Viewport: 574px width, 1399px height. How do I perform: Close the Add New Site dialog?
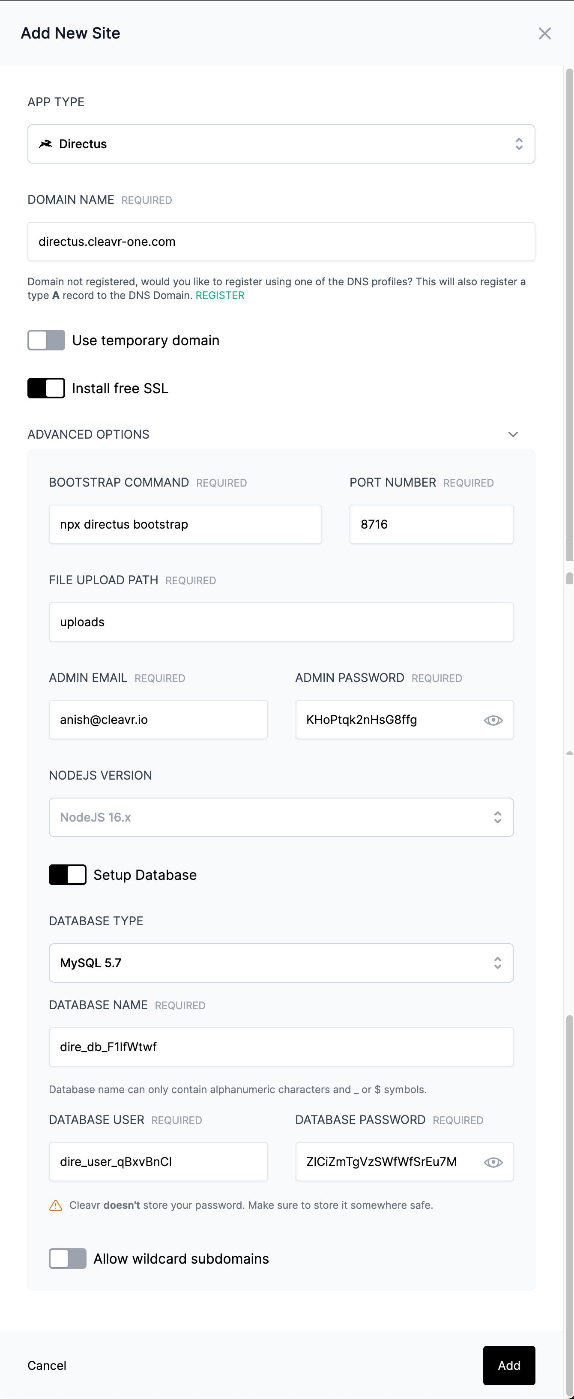[544, 33]
